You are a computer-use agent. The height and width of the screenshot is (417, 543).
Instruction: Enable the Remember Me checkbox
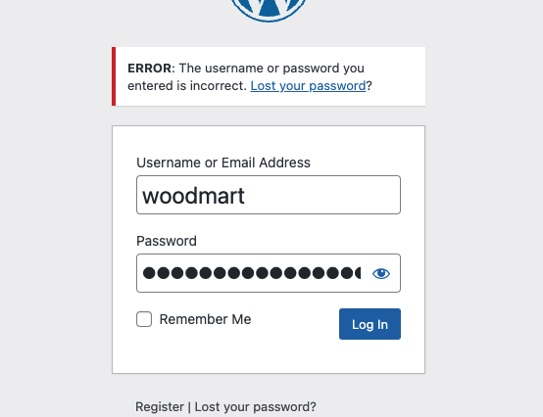coord(144,319)
